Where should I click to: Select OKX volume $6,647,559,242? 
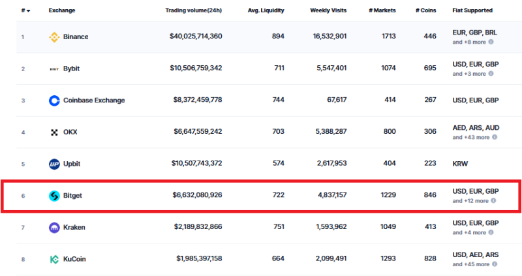pos(198,132)
